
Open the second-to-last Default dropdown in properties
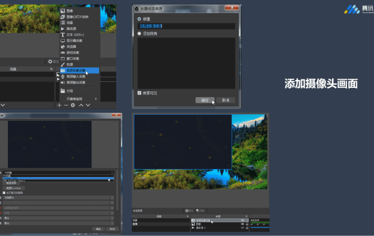(x=58, y=218)
